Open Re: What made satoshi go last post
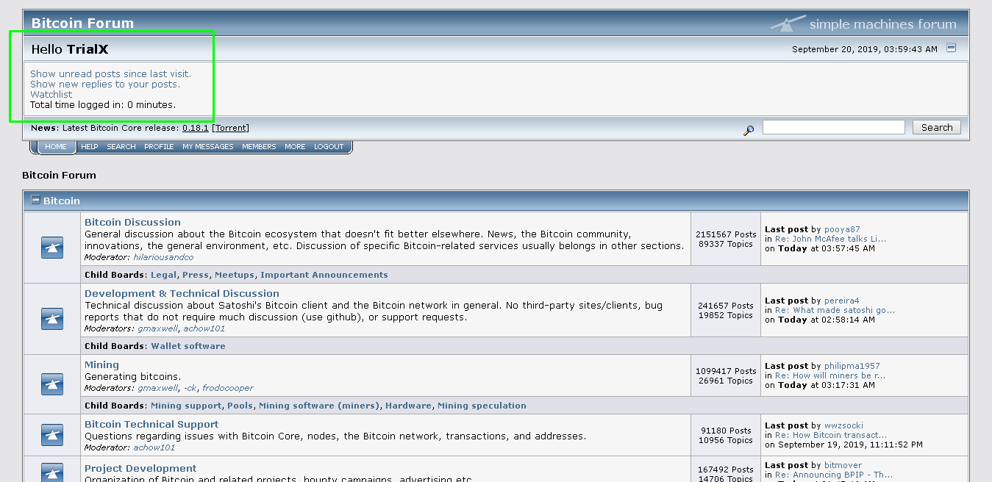 point(835,310)
